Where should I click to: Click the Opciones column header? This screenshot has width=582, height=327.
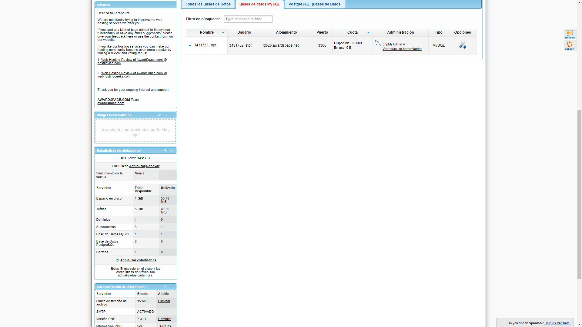tap(463, 32)
